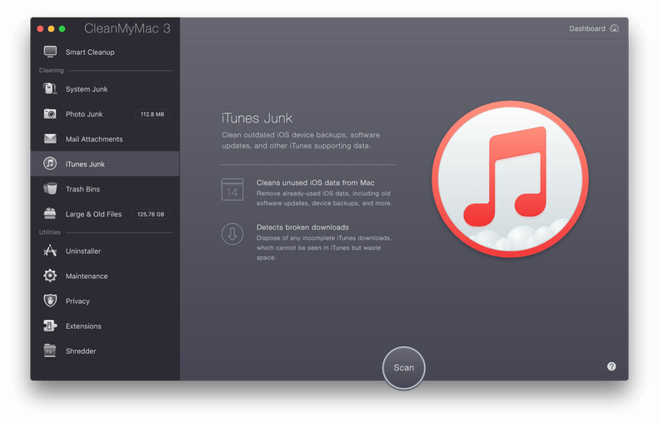
Task: Open the Mail Attachments envelope icon
Action: [x=50, y=139]
